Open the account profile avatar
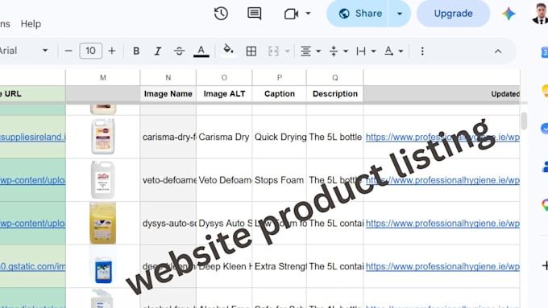 coord(540,14)
